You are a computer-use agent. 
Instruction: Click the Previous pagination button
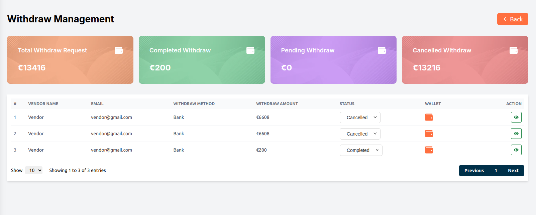click(474, 171)
